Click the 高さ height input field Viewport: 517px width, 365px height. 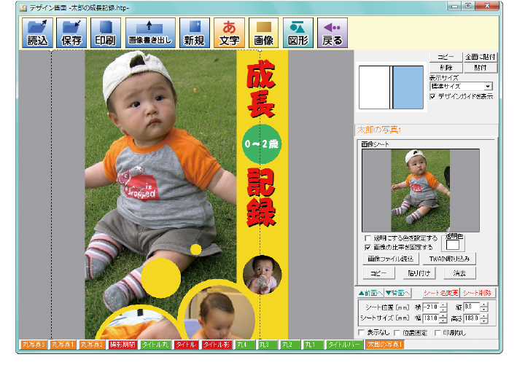pos(472,318)
